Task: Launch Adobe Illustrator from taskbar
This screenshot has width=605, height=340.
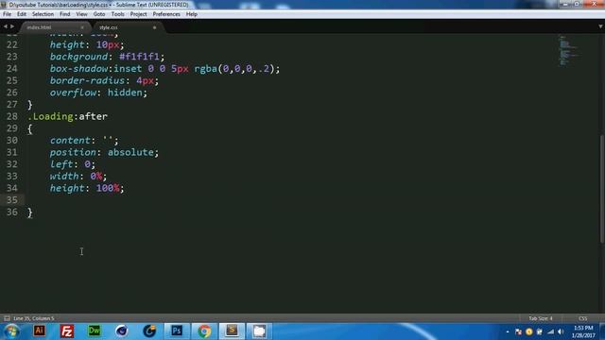Action: (x=40, y=331)
